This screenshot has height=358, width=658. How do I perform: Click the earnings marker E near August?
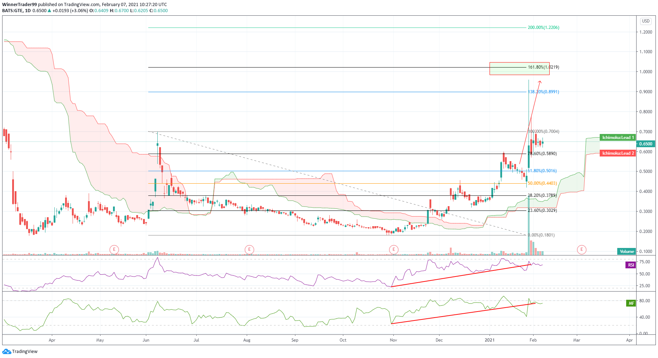[x=249, y=249]
